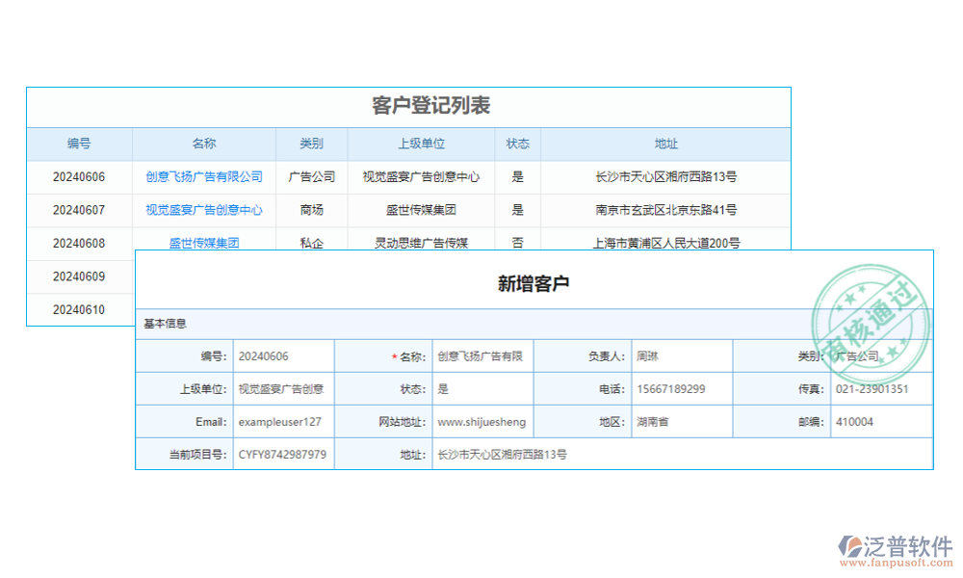
Task: Select the 盛世传媒集团 link in the list
Action: point(203,243)
